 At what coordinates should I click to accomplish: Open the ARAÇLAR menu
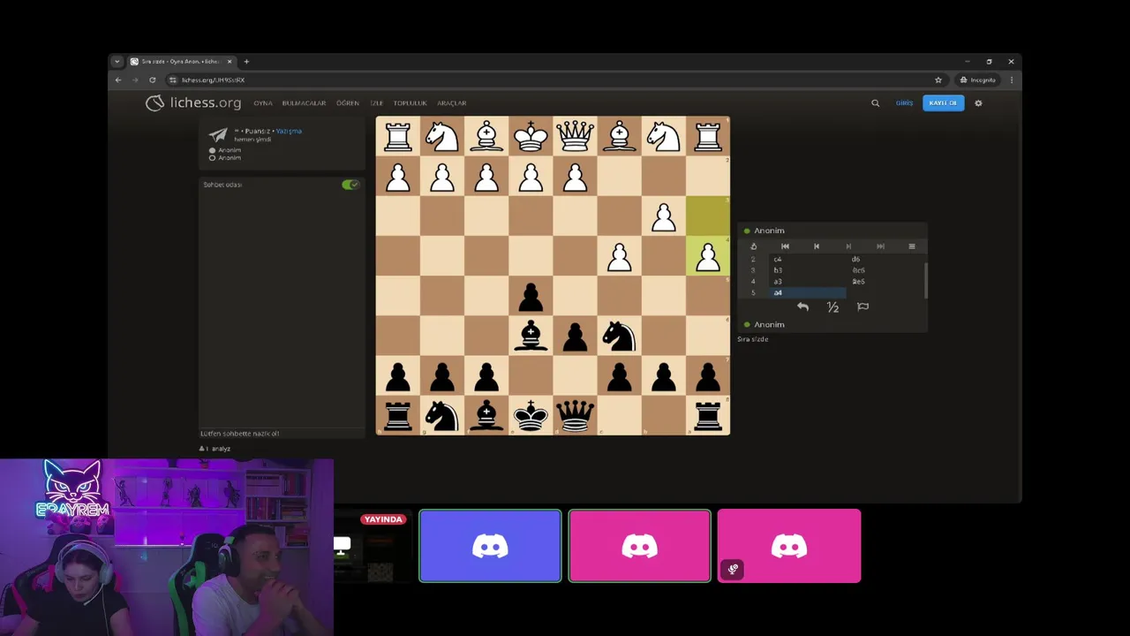coord(451,103)
